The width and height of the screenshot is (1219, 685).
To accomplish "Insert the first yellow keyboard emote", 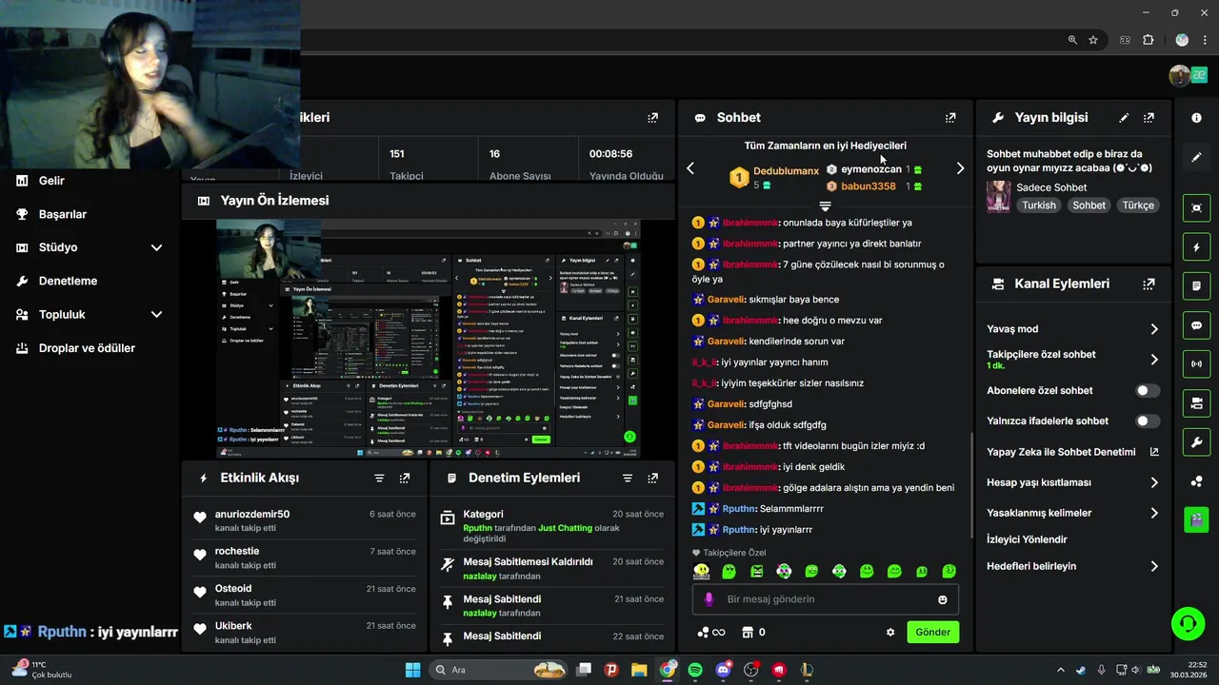I will click(702, 571).
